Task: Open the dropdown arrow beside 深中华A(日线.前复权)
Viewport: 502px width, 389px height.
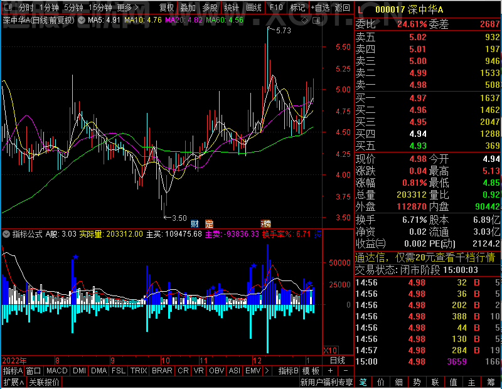Action: pyautogui.click(x=82, y=20)
